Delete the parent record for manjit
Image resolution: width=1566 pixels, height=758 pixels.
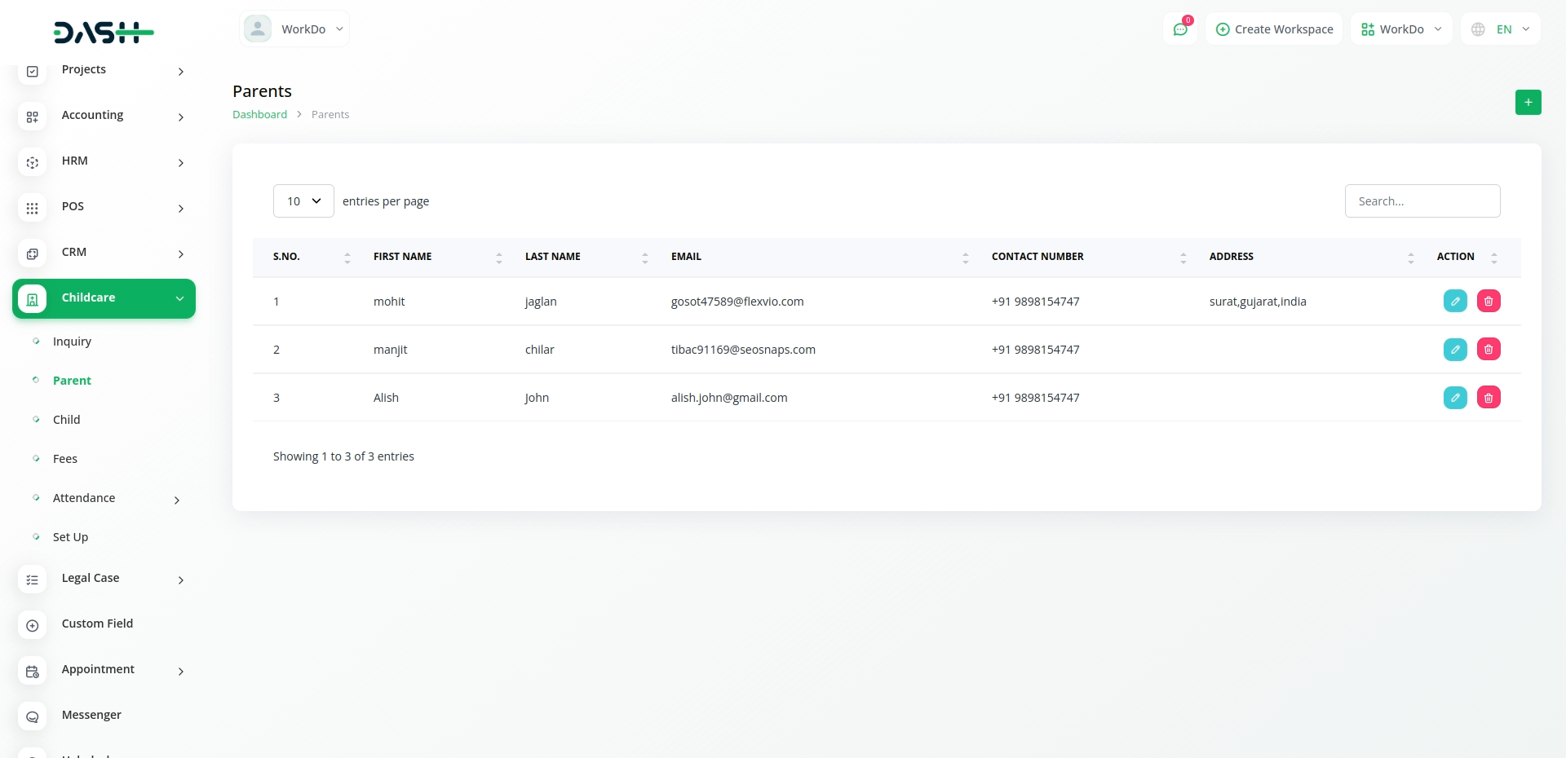pos(1489,350)
